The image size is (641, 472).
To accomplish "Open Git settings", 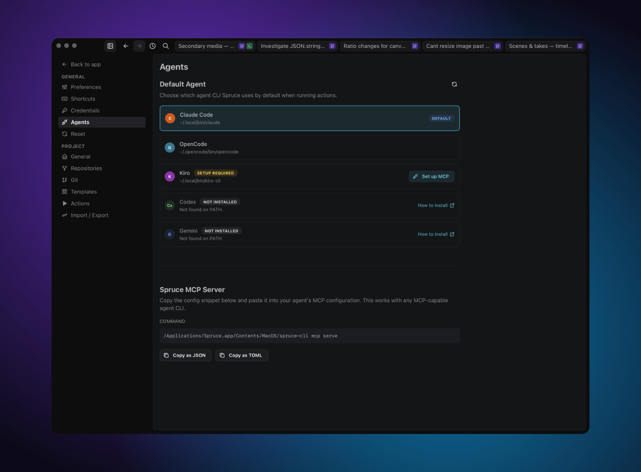I will (x=102, y=180).
